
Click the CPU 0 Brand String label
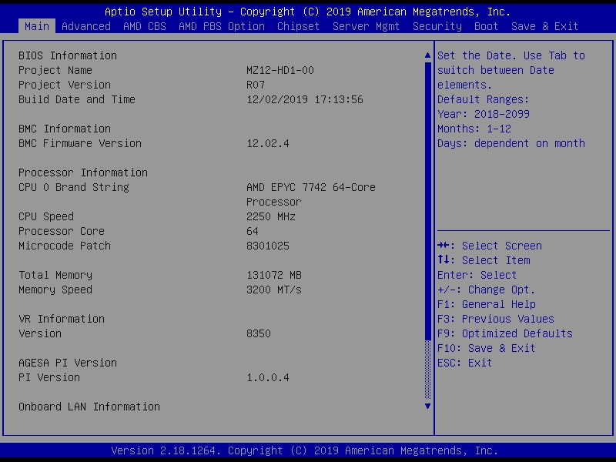tap(74, 187)
